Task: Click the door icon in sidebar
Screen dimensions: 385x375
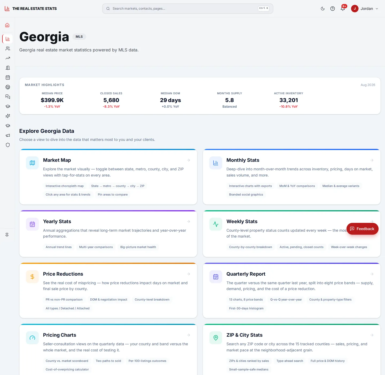Action: coord(7,68)
